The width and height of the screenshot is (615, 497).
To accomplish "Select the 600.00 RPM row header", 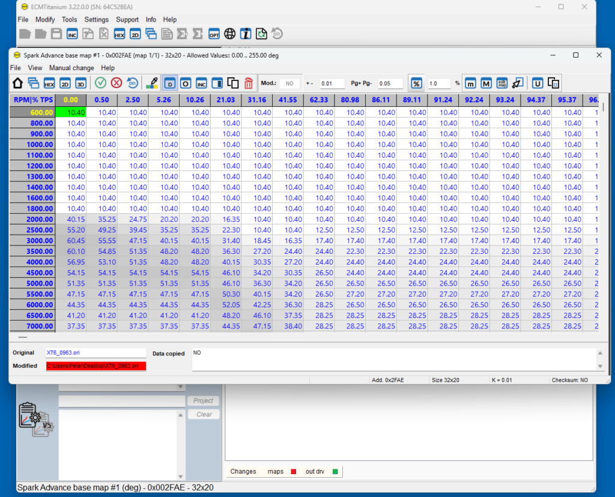I will 32,112.
